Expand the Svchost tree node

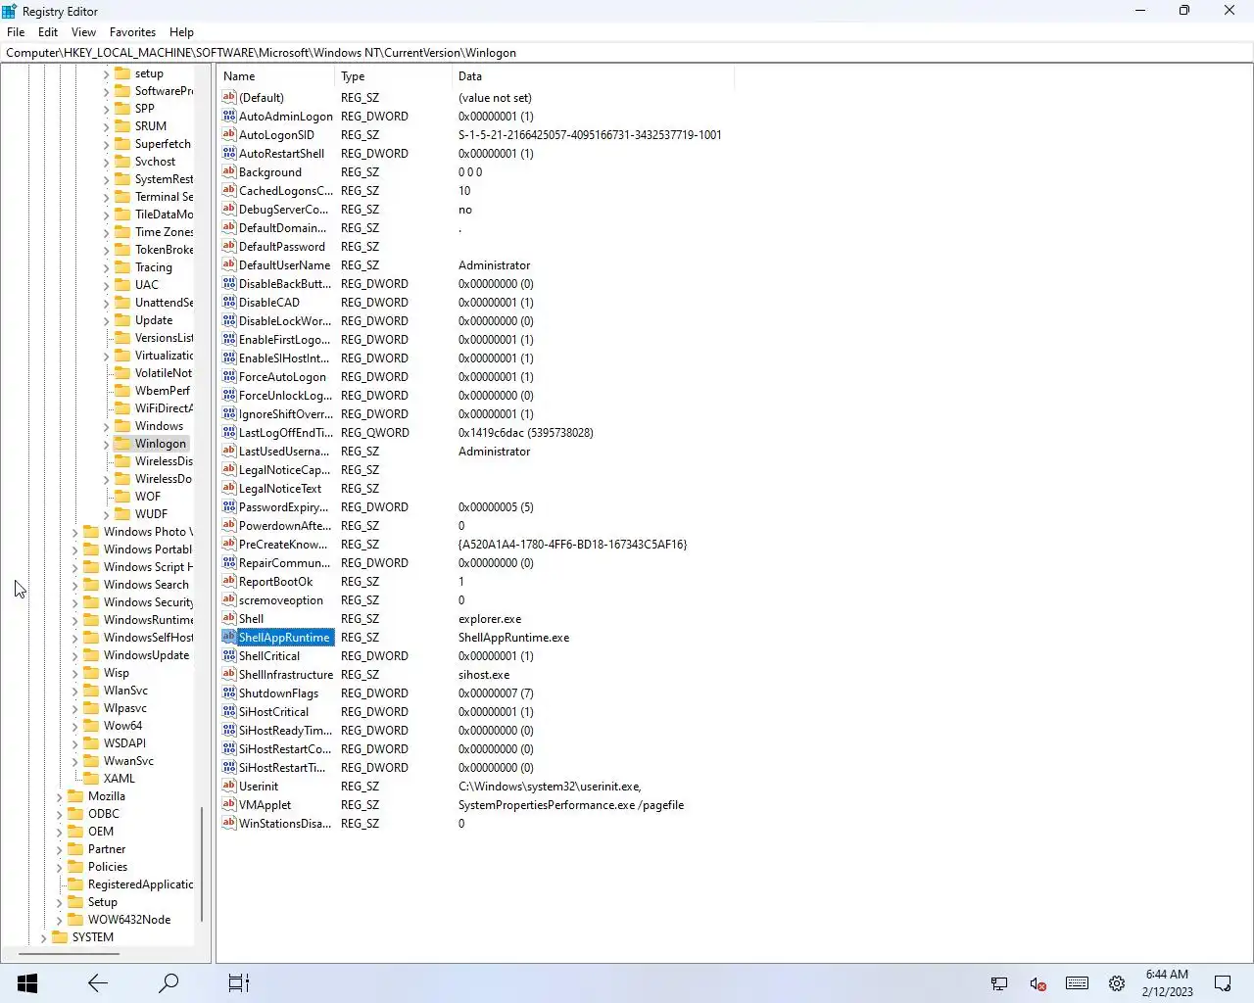pos(106,162)
